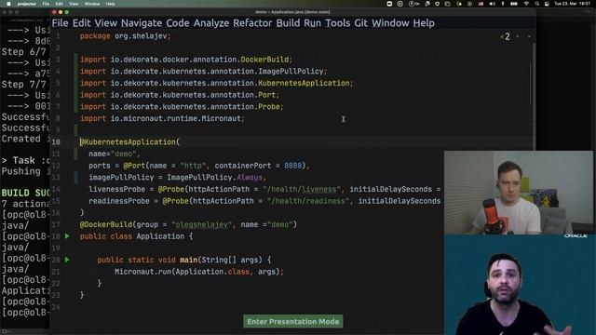Click the ImagePullPolicy import line
This screenshot has width=596, height=335.
pos(203,72)
